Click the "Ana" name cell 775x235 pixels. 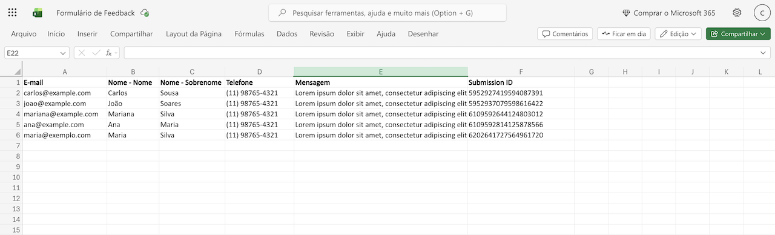(133, 125)
